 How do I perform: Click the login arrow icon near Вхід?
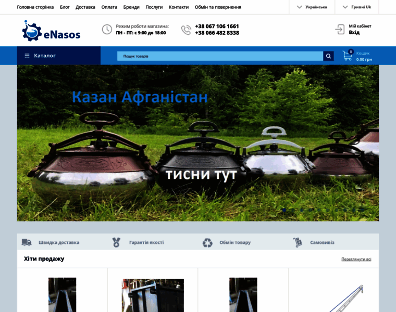click(x=340, y=29)
